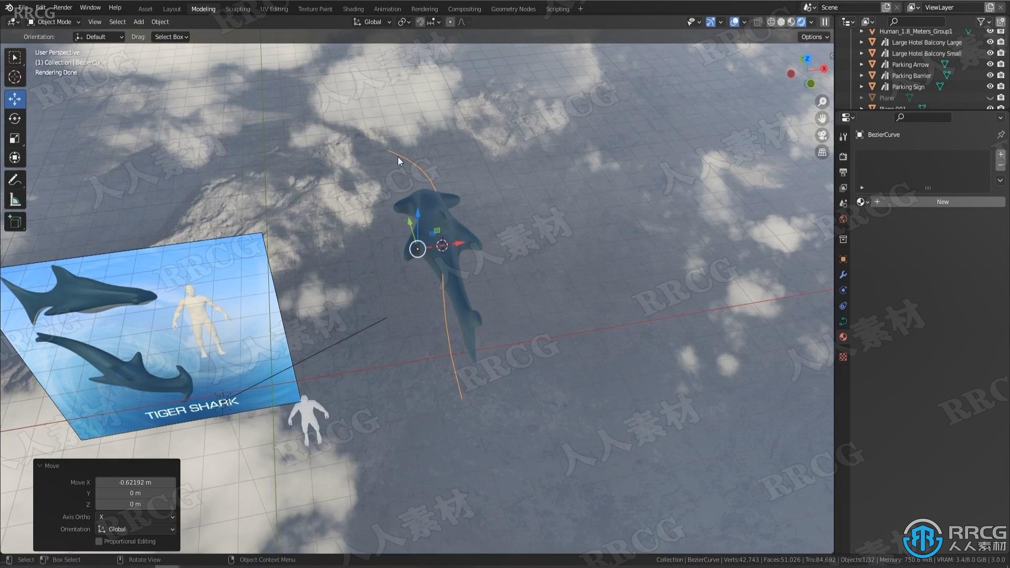Screen dimensions: 1010x568
Task: Click the Add Cube icon in toolbar
Action: pos(15,220)
